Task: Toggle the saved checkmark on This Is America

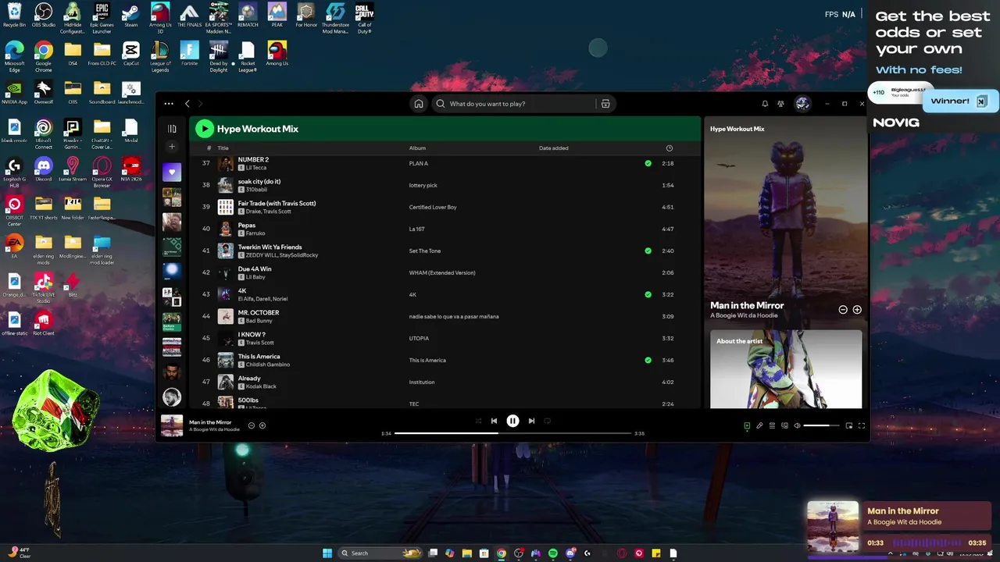Action: pos(648,360)
